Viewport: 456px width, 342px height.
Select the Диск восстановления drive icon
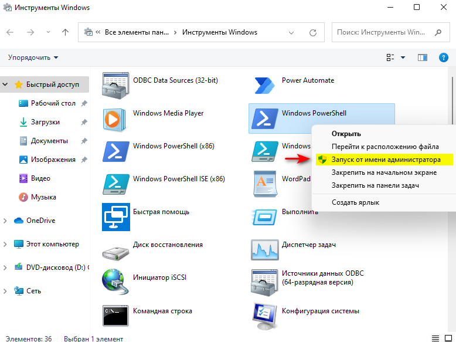pos(115,252)
